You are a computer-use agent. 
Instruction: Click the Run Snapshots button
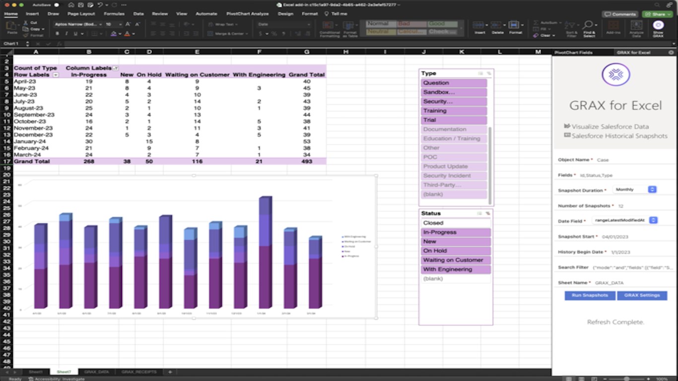pos(590,295)
